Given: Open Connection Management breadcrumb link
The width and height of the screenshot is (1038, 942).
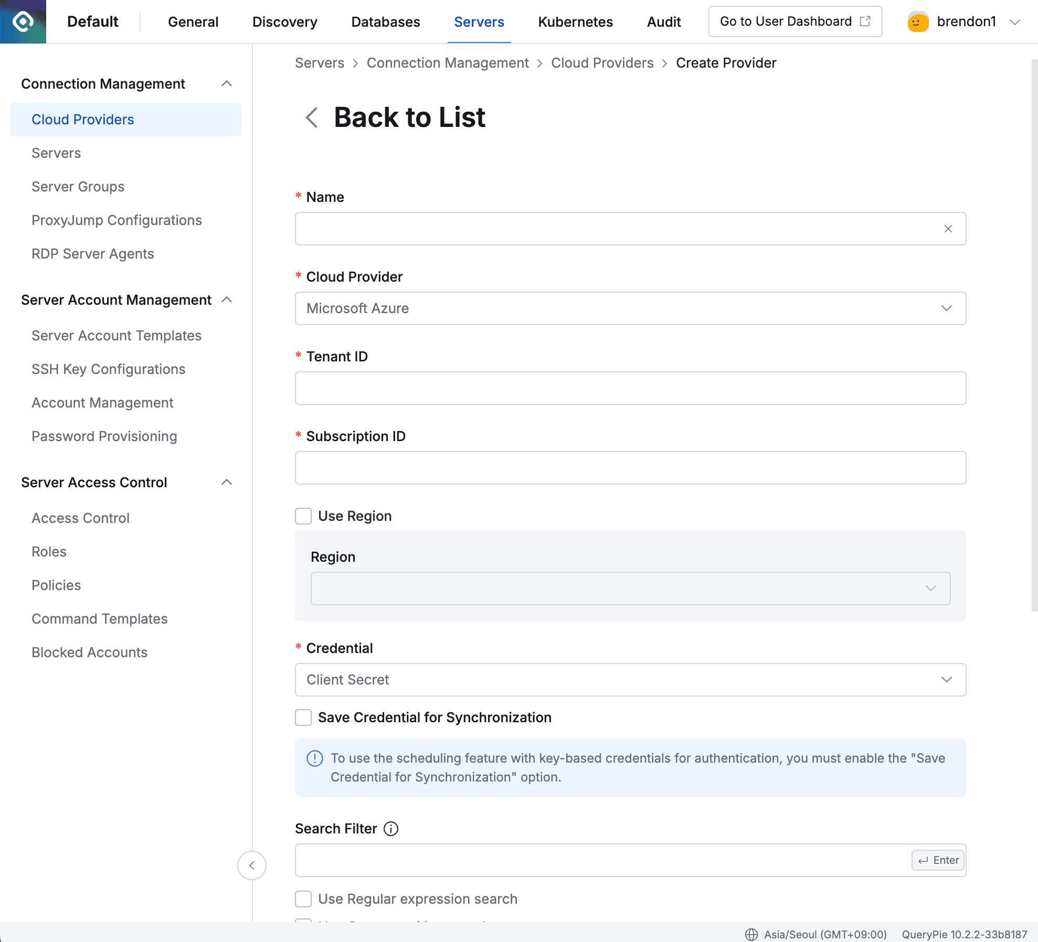Looking at the screenshot, I should (x=448, y=62).
